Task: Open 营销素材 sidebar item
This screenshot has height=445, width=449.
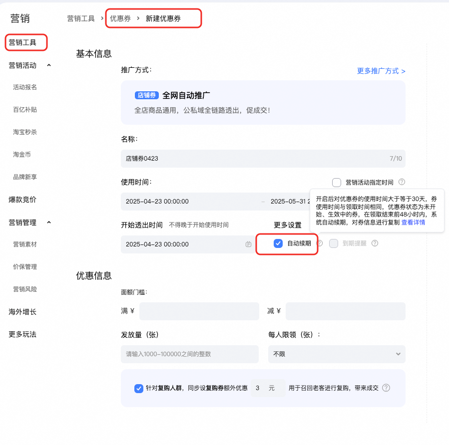Action: tap(25, 244)
